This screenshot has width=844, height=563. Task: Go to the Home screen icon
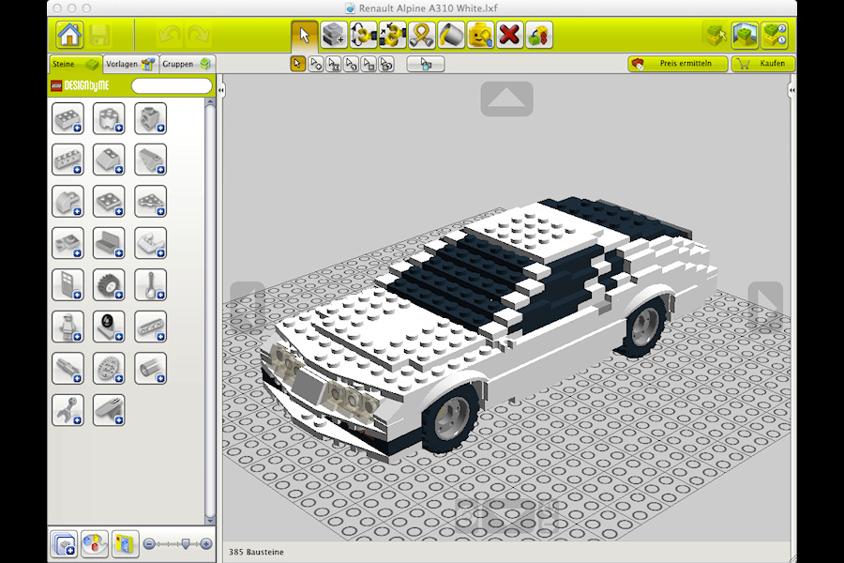(69, 36)
